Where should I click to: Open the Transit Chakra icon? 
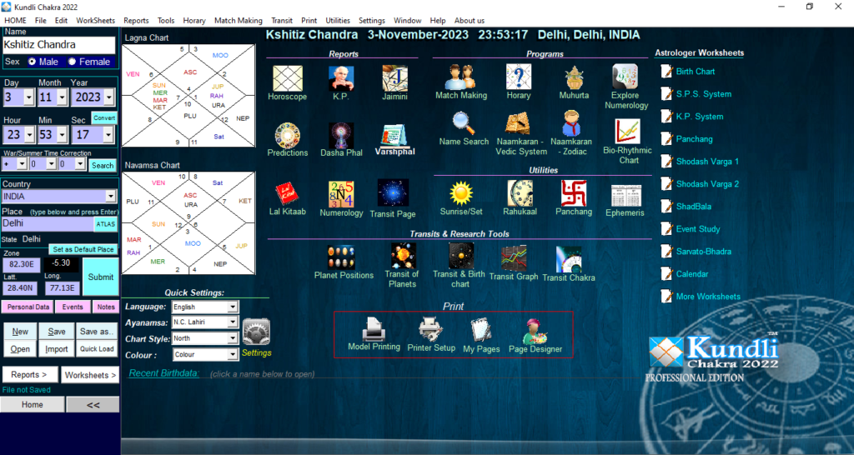tap(569, 259)
